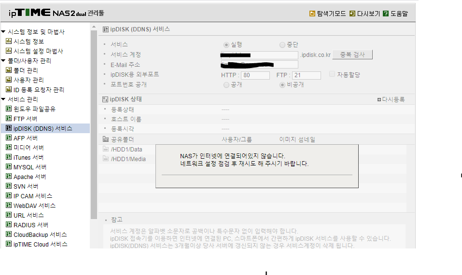
Task: Click the 다시등록 link
Action: (x=391, y=99)
